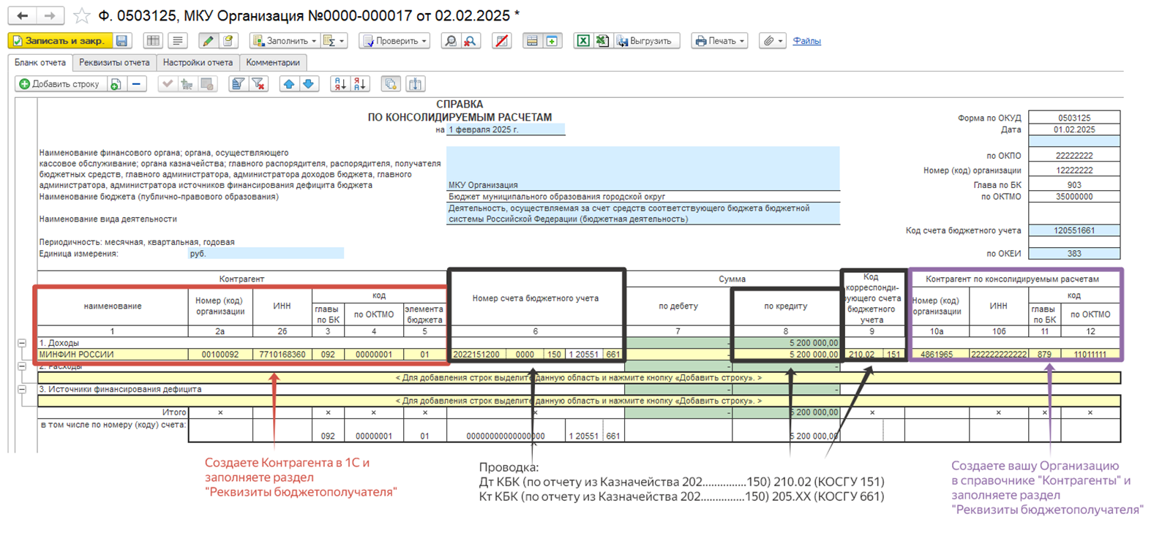
Task: Toggle the yellow rows highlight icon
Action: (532, 41)
